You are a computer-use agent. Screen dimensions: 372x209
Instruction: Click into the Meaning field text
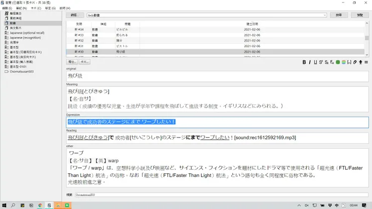pyautogui.click(x=217, y=99)
